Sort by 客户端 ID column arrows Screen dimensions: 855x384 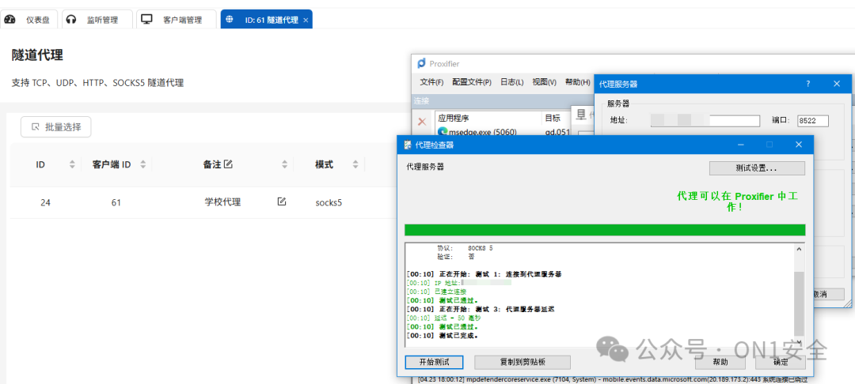142,164
